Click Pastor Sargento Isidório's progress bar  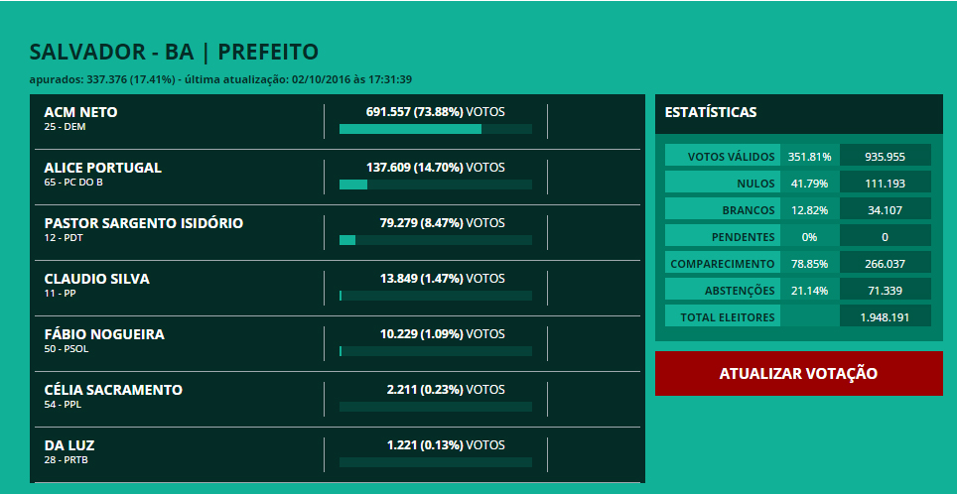(435, 240)
